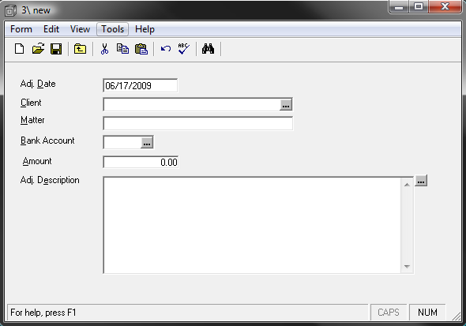Open Find with the binoculars icon
466x326 pixels.
(x=208, y=49)
